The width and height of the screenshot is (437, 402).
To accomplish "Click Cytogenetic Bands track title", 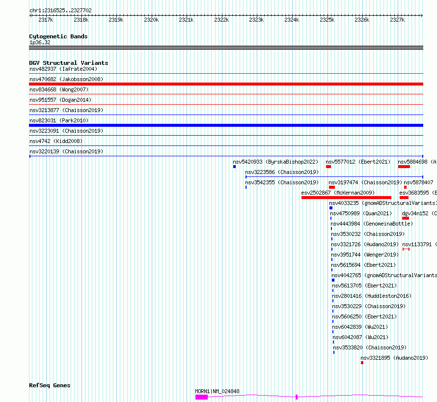I will [x=58, y=36].
